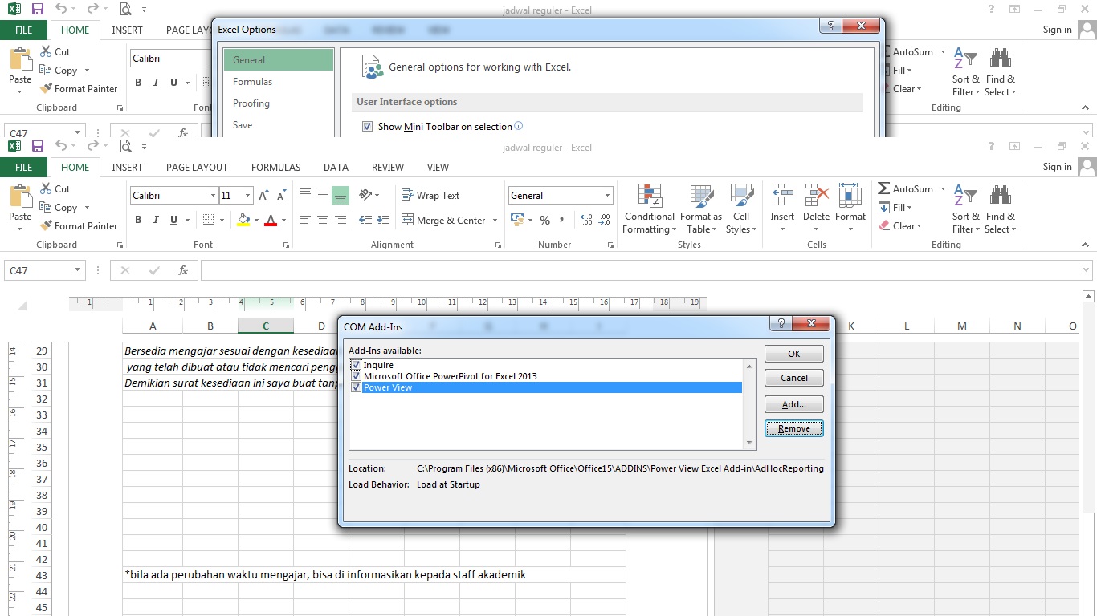This screenshot has width=1097, height=616.
Task: Uncheck Microsoft Office PowerPivot for Excel 2013
Action: tap(357, 376)
